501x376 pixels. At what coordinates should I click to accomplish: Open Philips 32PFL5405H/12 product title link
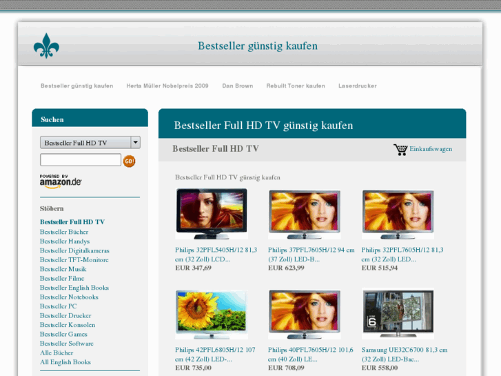point(216,255)
